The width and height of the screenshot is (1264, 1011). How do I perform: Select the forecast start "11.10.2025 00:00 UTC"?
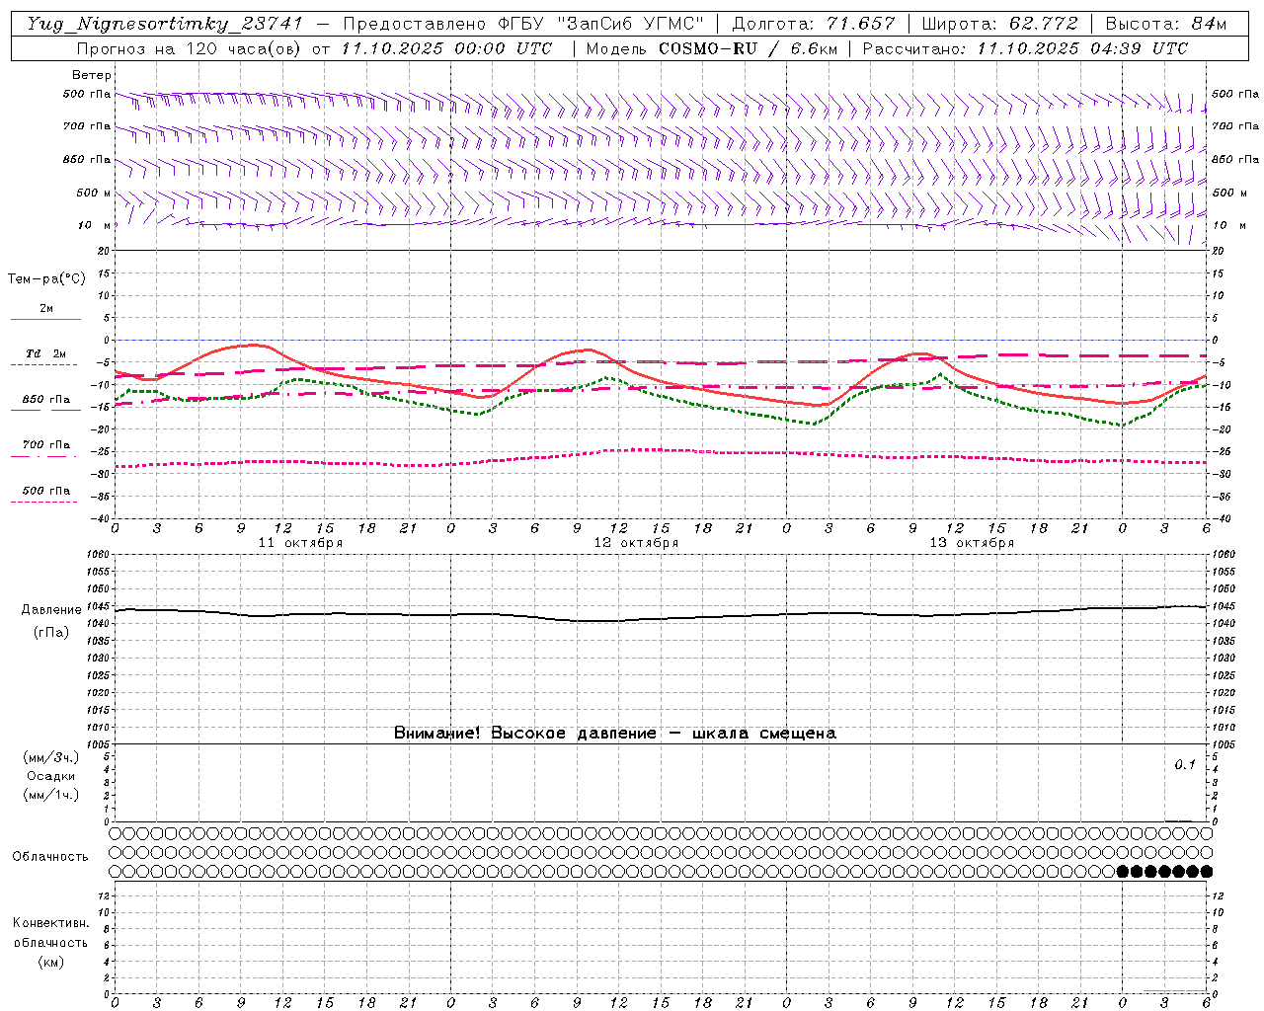(446, 48)
